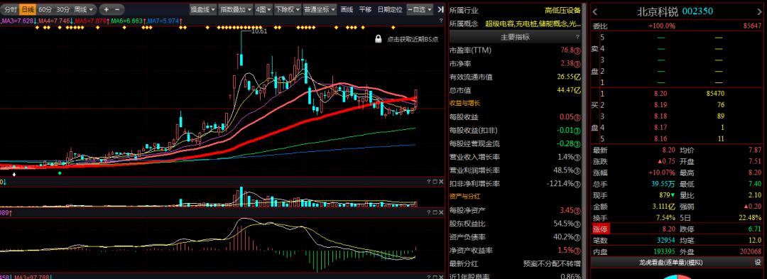
Task: Click the 涨幅 +10.07% value
Action: pyautogui.click(x=661, y=173)
